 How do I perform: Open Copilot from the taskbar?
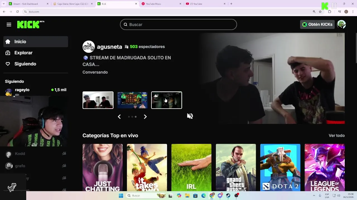(x=179, y=196)
